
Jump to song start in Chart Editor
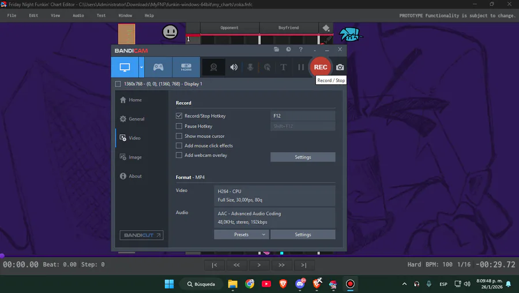(x=214, y=265)
